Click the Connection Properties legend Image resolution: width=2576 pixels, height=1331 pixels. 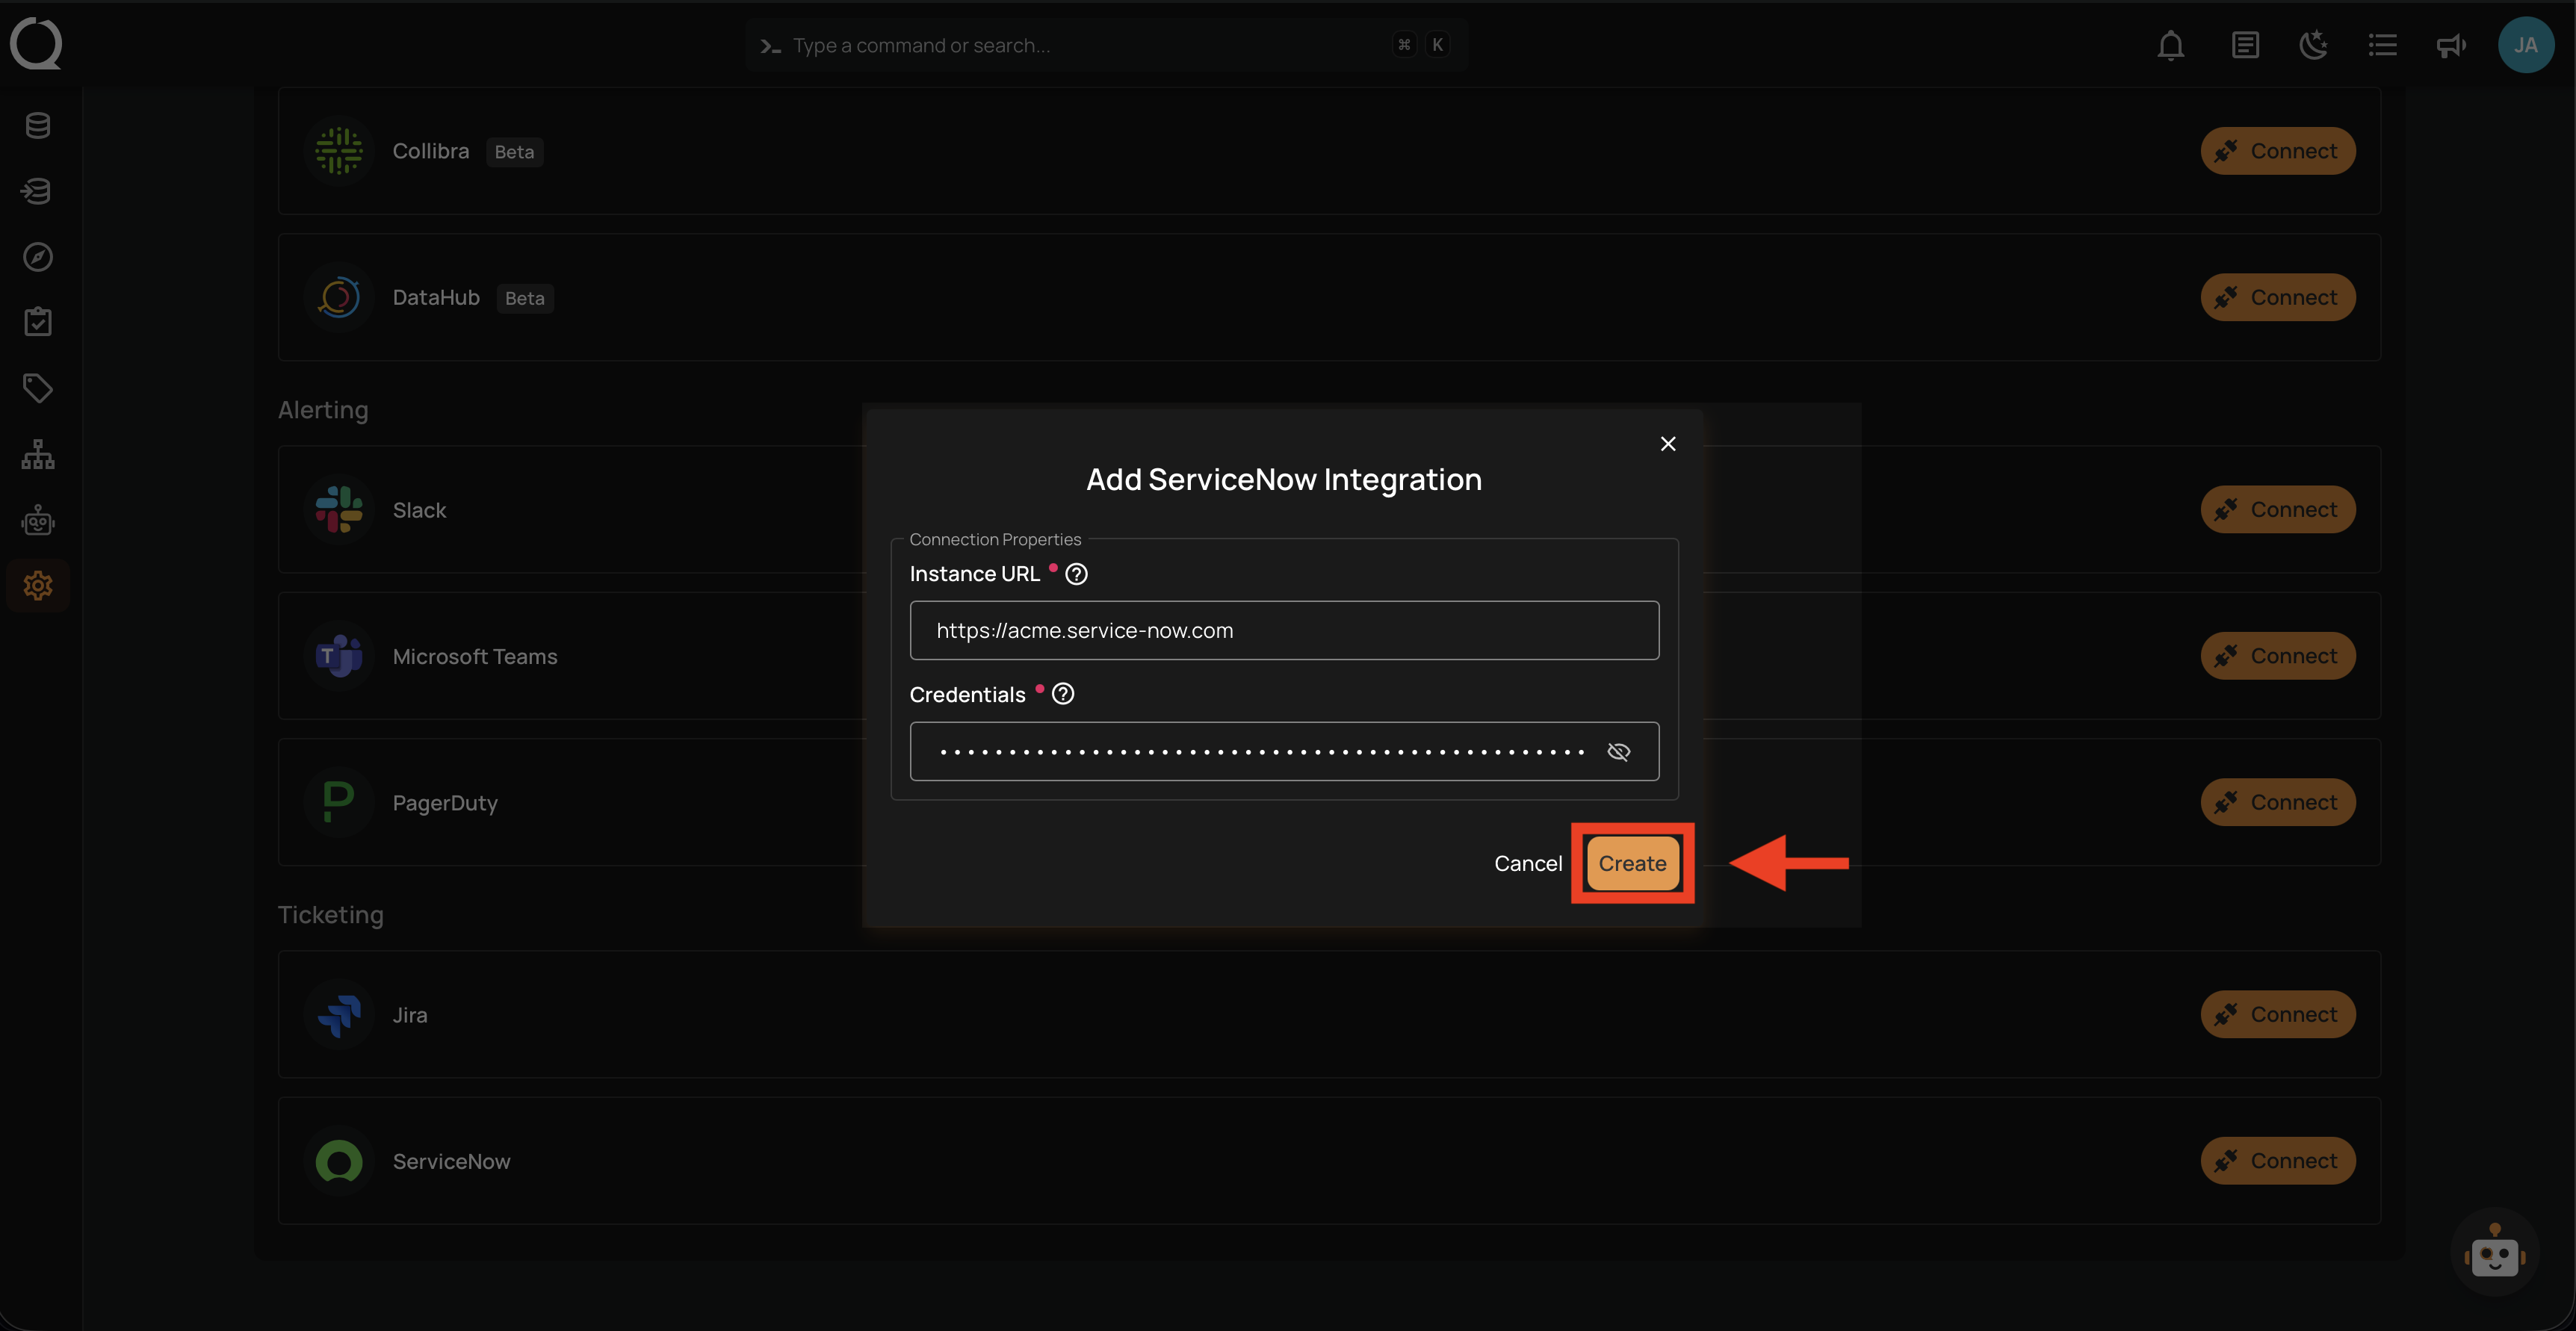coord(995,539)
